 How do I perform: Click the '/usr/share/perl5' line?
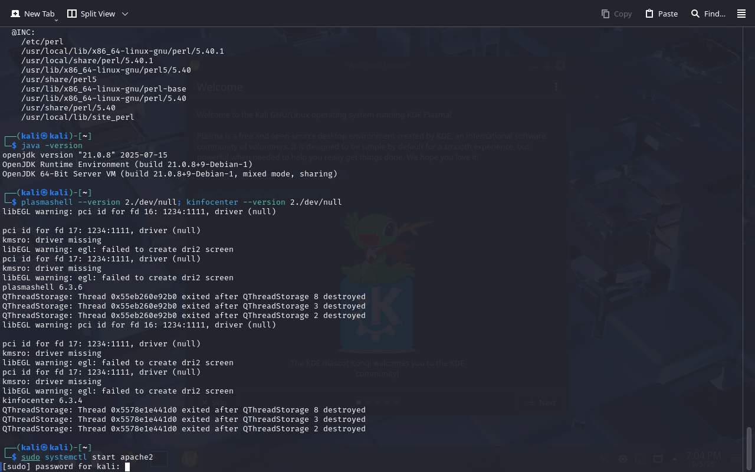(59, 80)
